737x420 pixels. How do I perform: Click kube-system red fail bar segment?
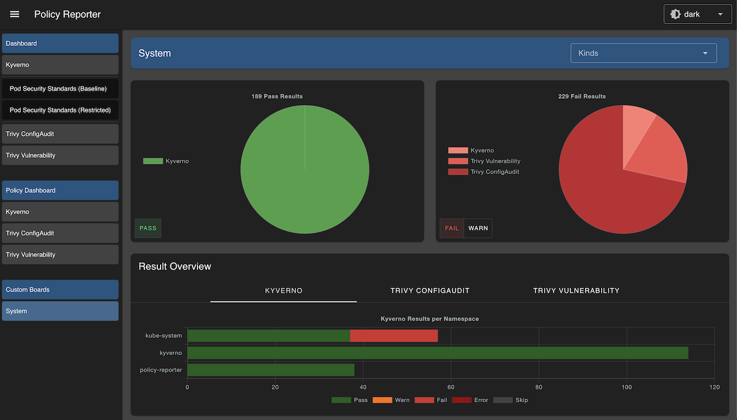(x=394, y=336)
